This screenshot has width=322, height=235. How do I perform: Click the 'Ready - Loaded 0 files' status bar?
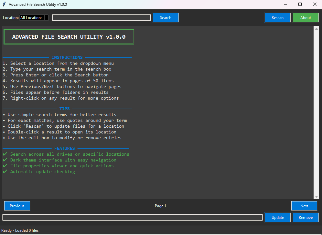click(x=20, y=230)
